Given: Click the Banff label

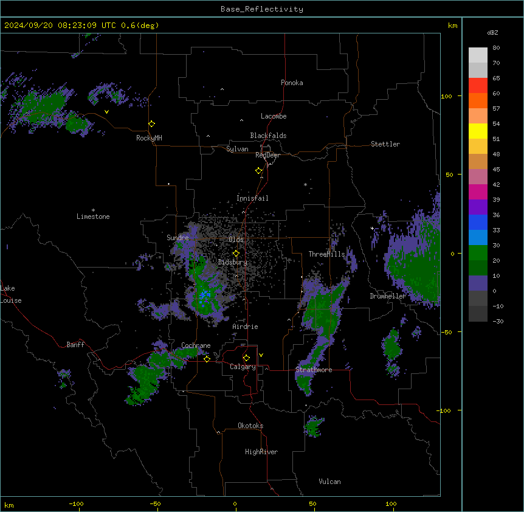Looking at the screenshot, I should coord(75,345).
